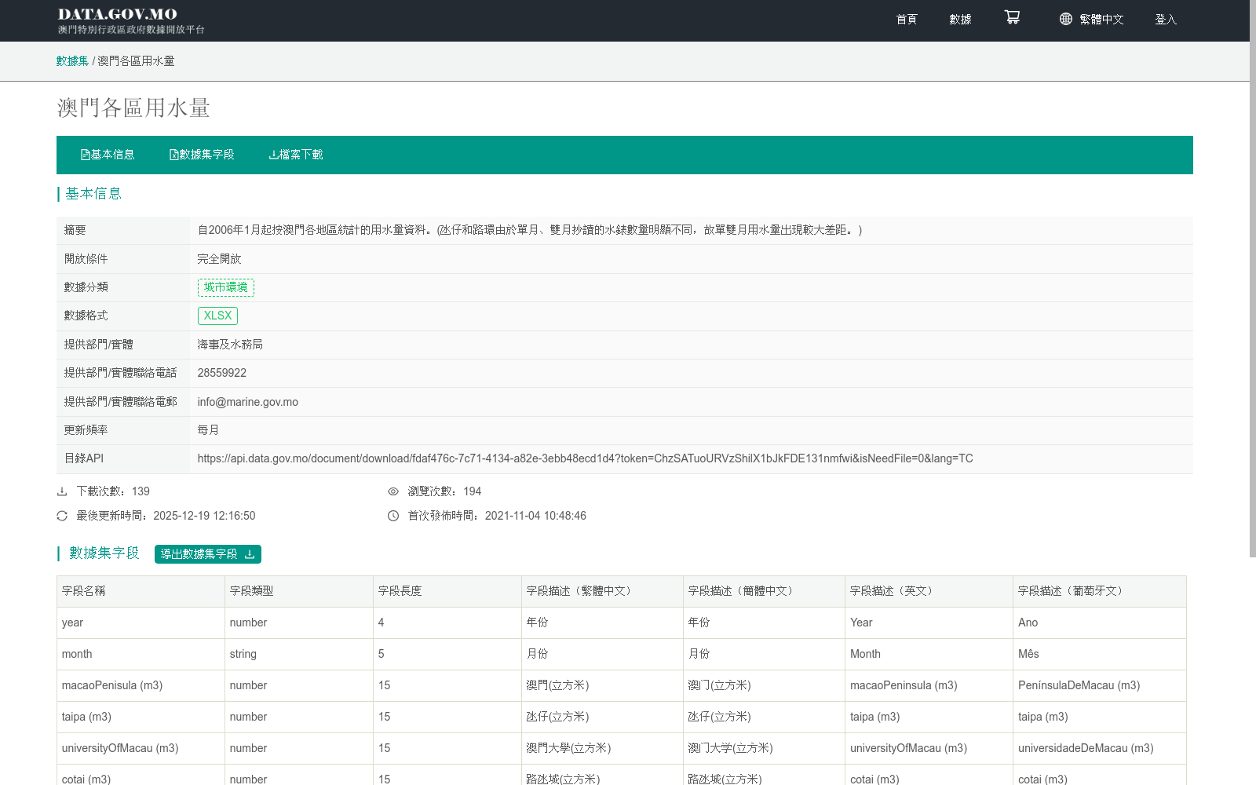Switch to the 檔案下載 tab
Screen dimensions: 1256x785
[x=296, y=155]
